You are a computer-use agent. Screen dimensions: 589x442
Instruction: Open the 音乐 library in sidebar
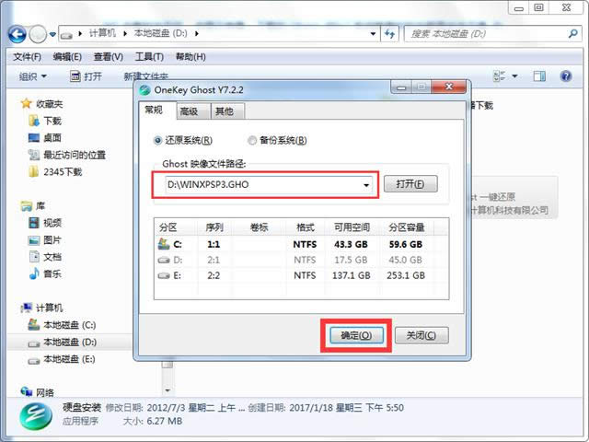tap(52, 273)
